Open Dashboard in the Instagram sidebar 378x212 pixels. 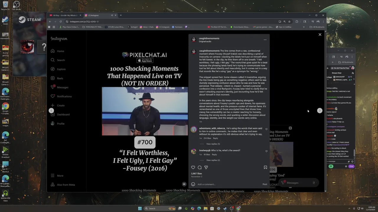[60, 115]
